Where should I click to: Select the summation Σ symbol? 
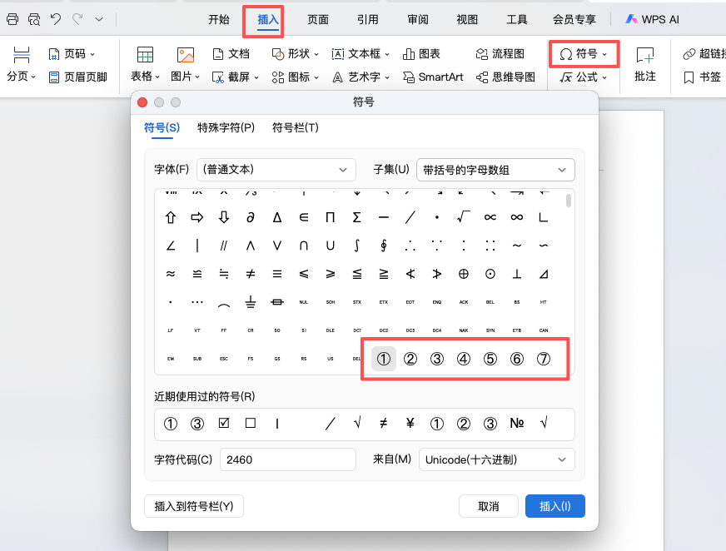click(357, 217)
